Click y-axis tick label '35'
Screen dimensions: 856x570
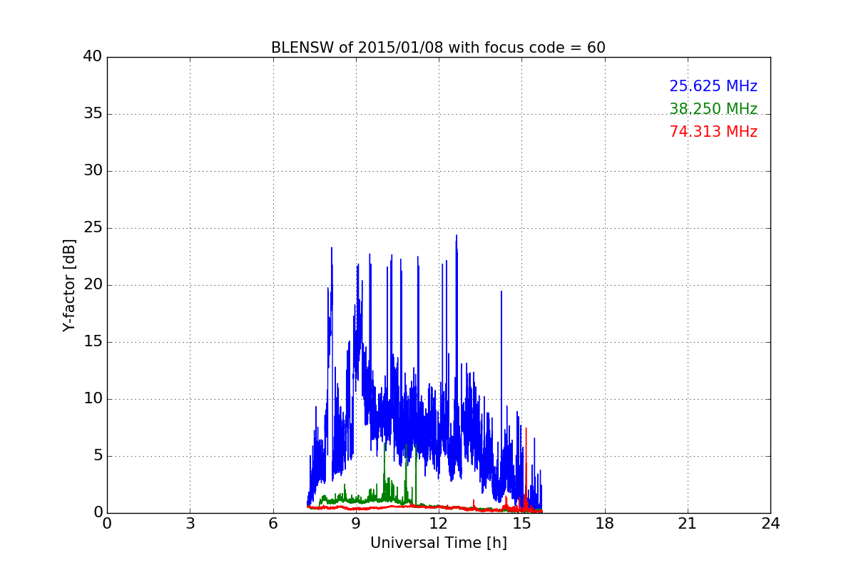tap(93, 114)
